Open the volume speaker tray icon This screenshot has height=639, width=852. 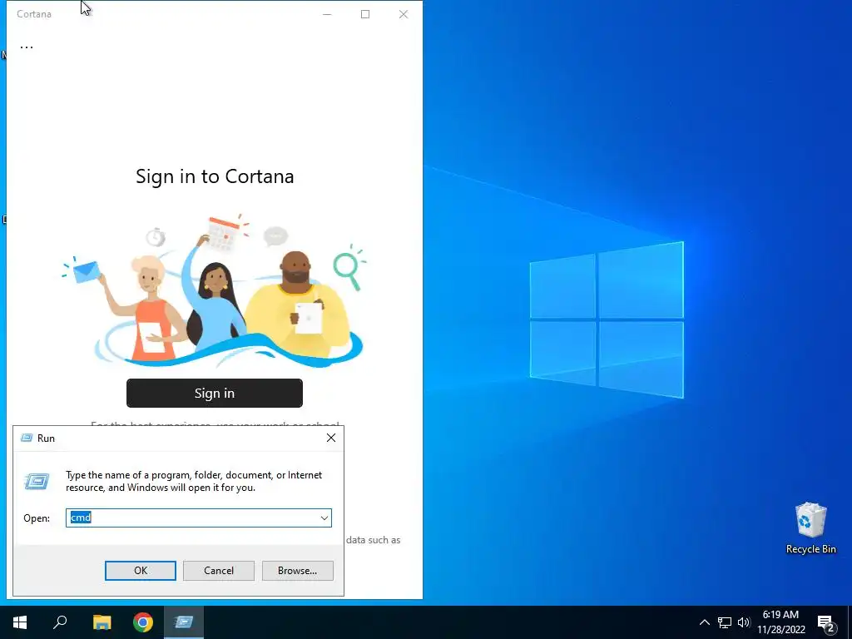point(744,622)
